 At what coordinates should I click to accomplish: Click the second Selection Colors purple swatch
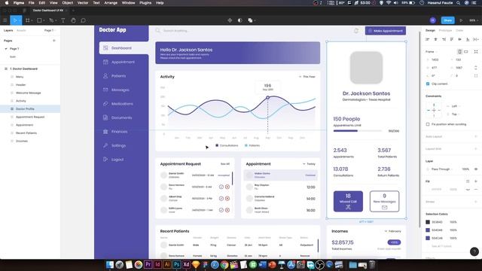[x=428, y=230]
